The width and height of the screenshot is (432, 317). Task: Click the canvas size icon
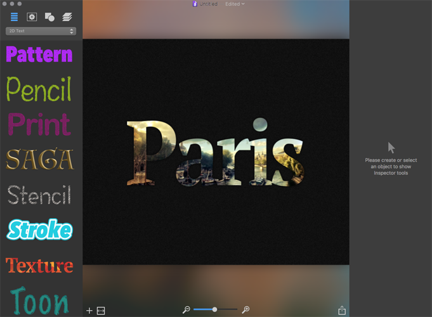click(100, 310)
